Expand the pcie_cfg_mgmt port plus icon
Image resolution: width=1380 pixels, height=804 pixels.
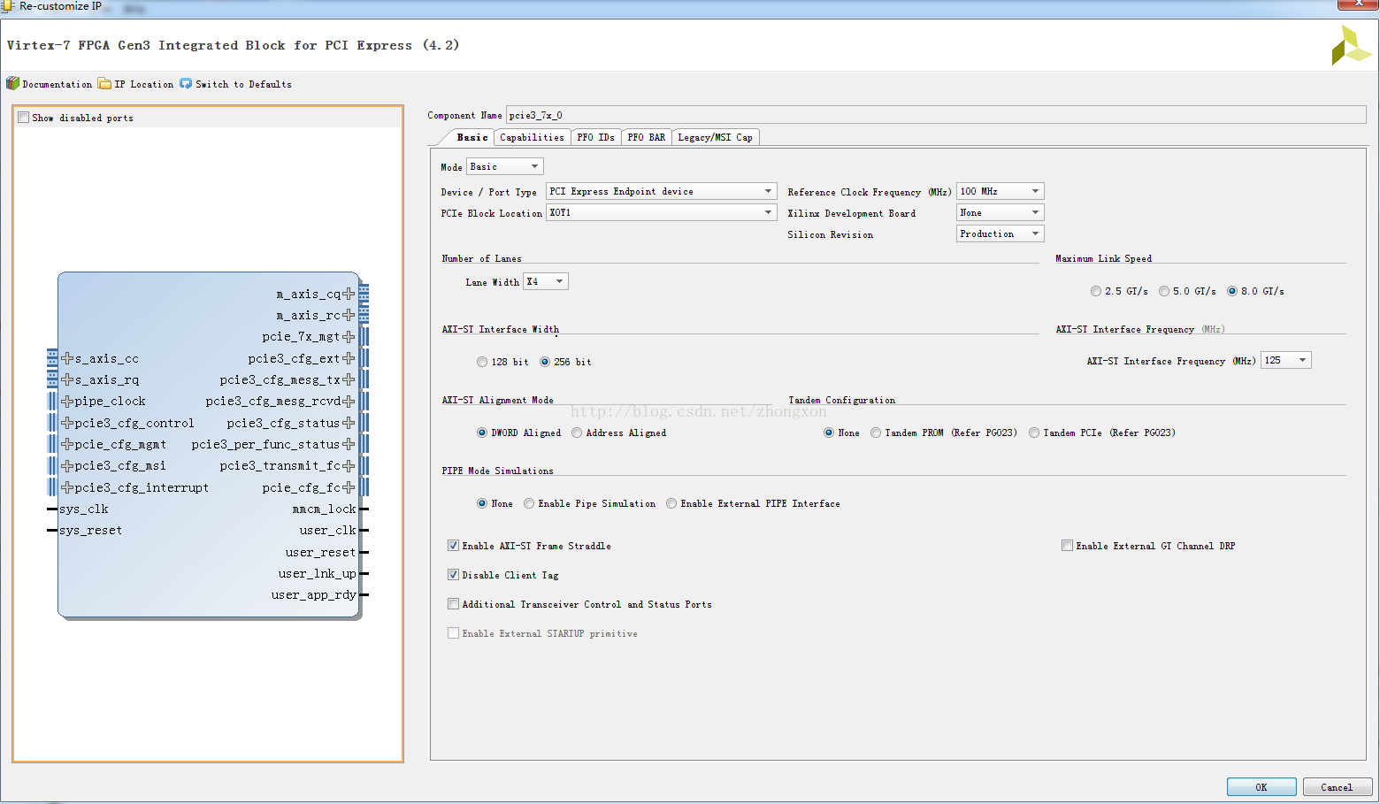point(67,444)
